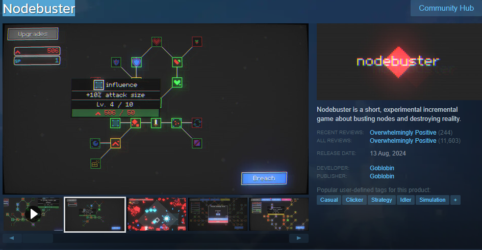Click the green heart plus node
This screenshot has height=250, width=482.
[x=177, y=82]
